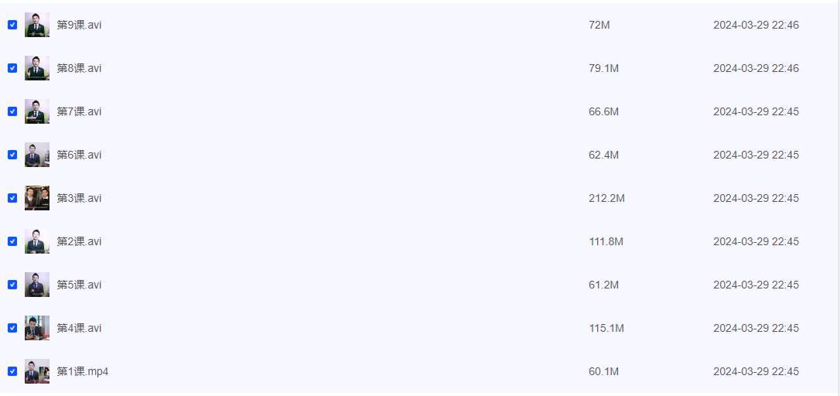Open the video thumbnail for 第9课.avi

pos(37,25)
